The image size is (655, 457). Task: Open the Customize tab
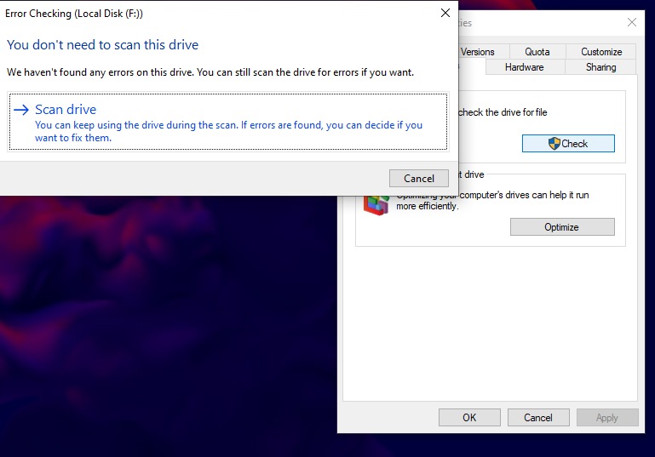(x=600, y=52)
